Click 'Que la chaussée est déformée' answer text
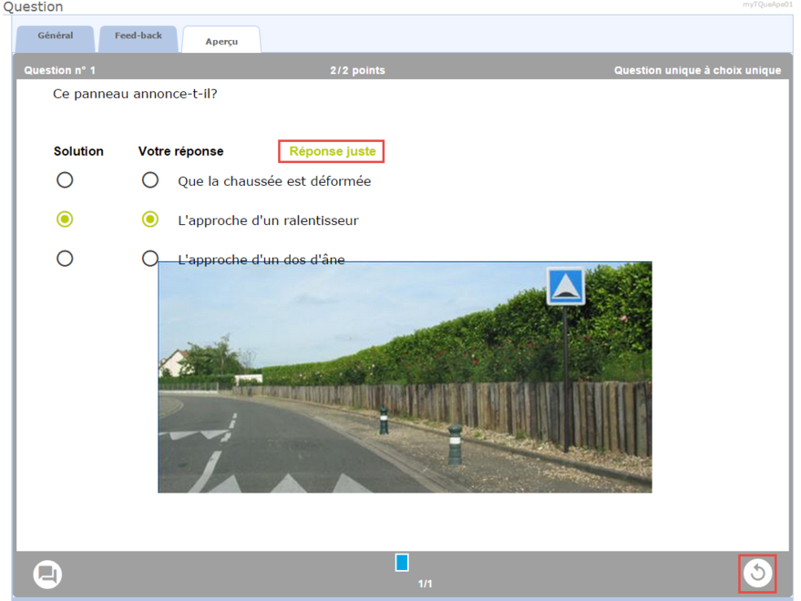Screen dimensions: 801x601 click(x=274, y=181)
